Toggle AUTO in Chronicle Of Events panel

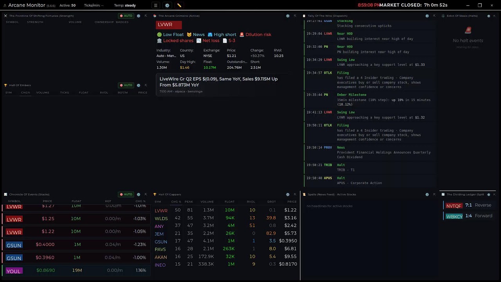(126, 194)
